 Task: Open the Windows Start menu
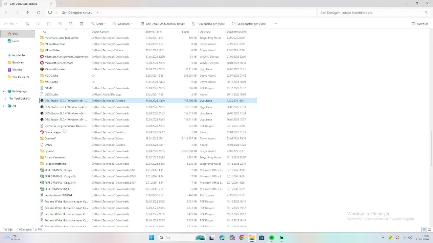coord(152,238)
